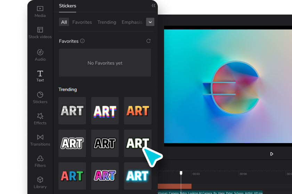Refresh the Favorites section

pos(148,41)
